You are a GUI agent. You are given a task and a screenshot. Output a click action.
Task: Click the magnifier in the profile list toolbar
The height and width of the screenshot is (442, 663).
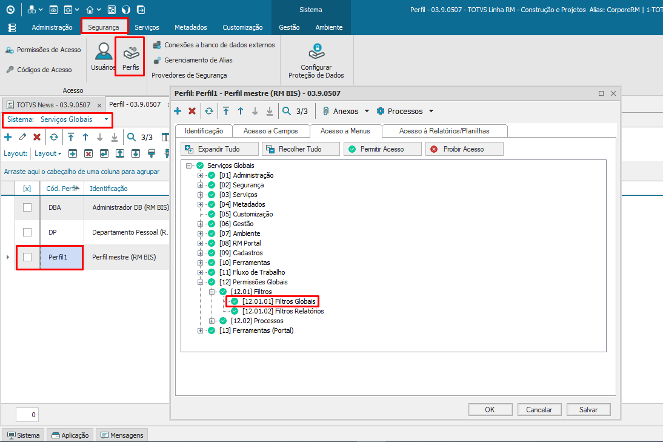132,136
